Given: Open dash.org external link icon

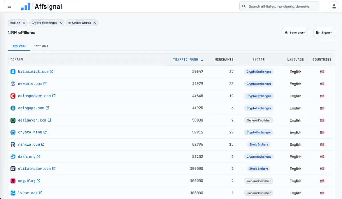Looking at the screenshot, I should point(38,156).
